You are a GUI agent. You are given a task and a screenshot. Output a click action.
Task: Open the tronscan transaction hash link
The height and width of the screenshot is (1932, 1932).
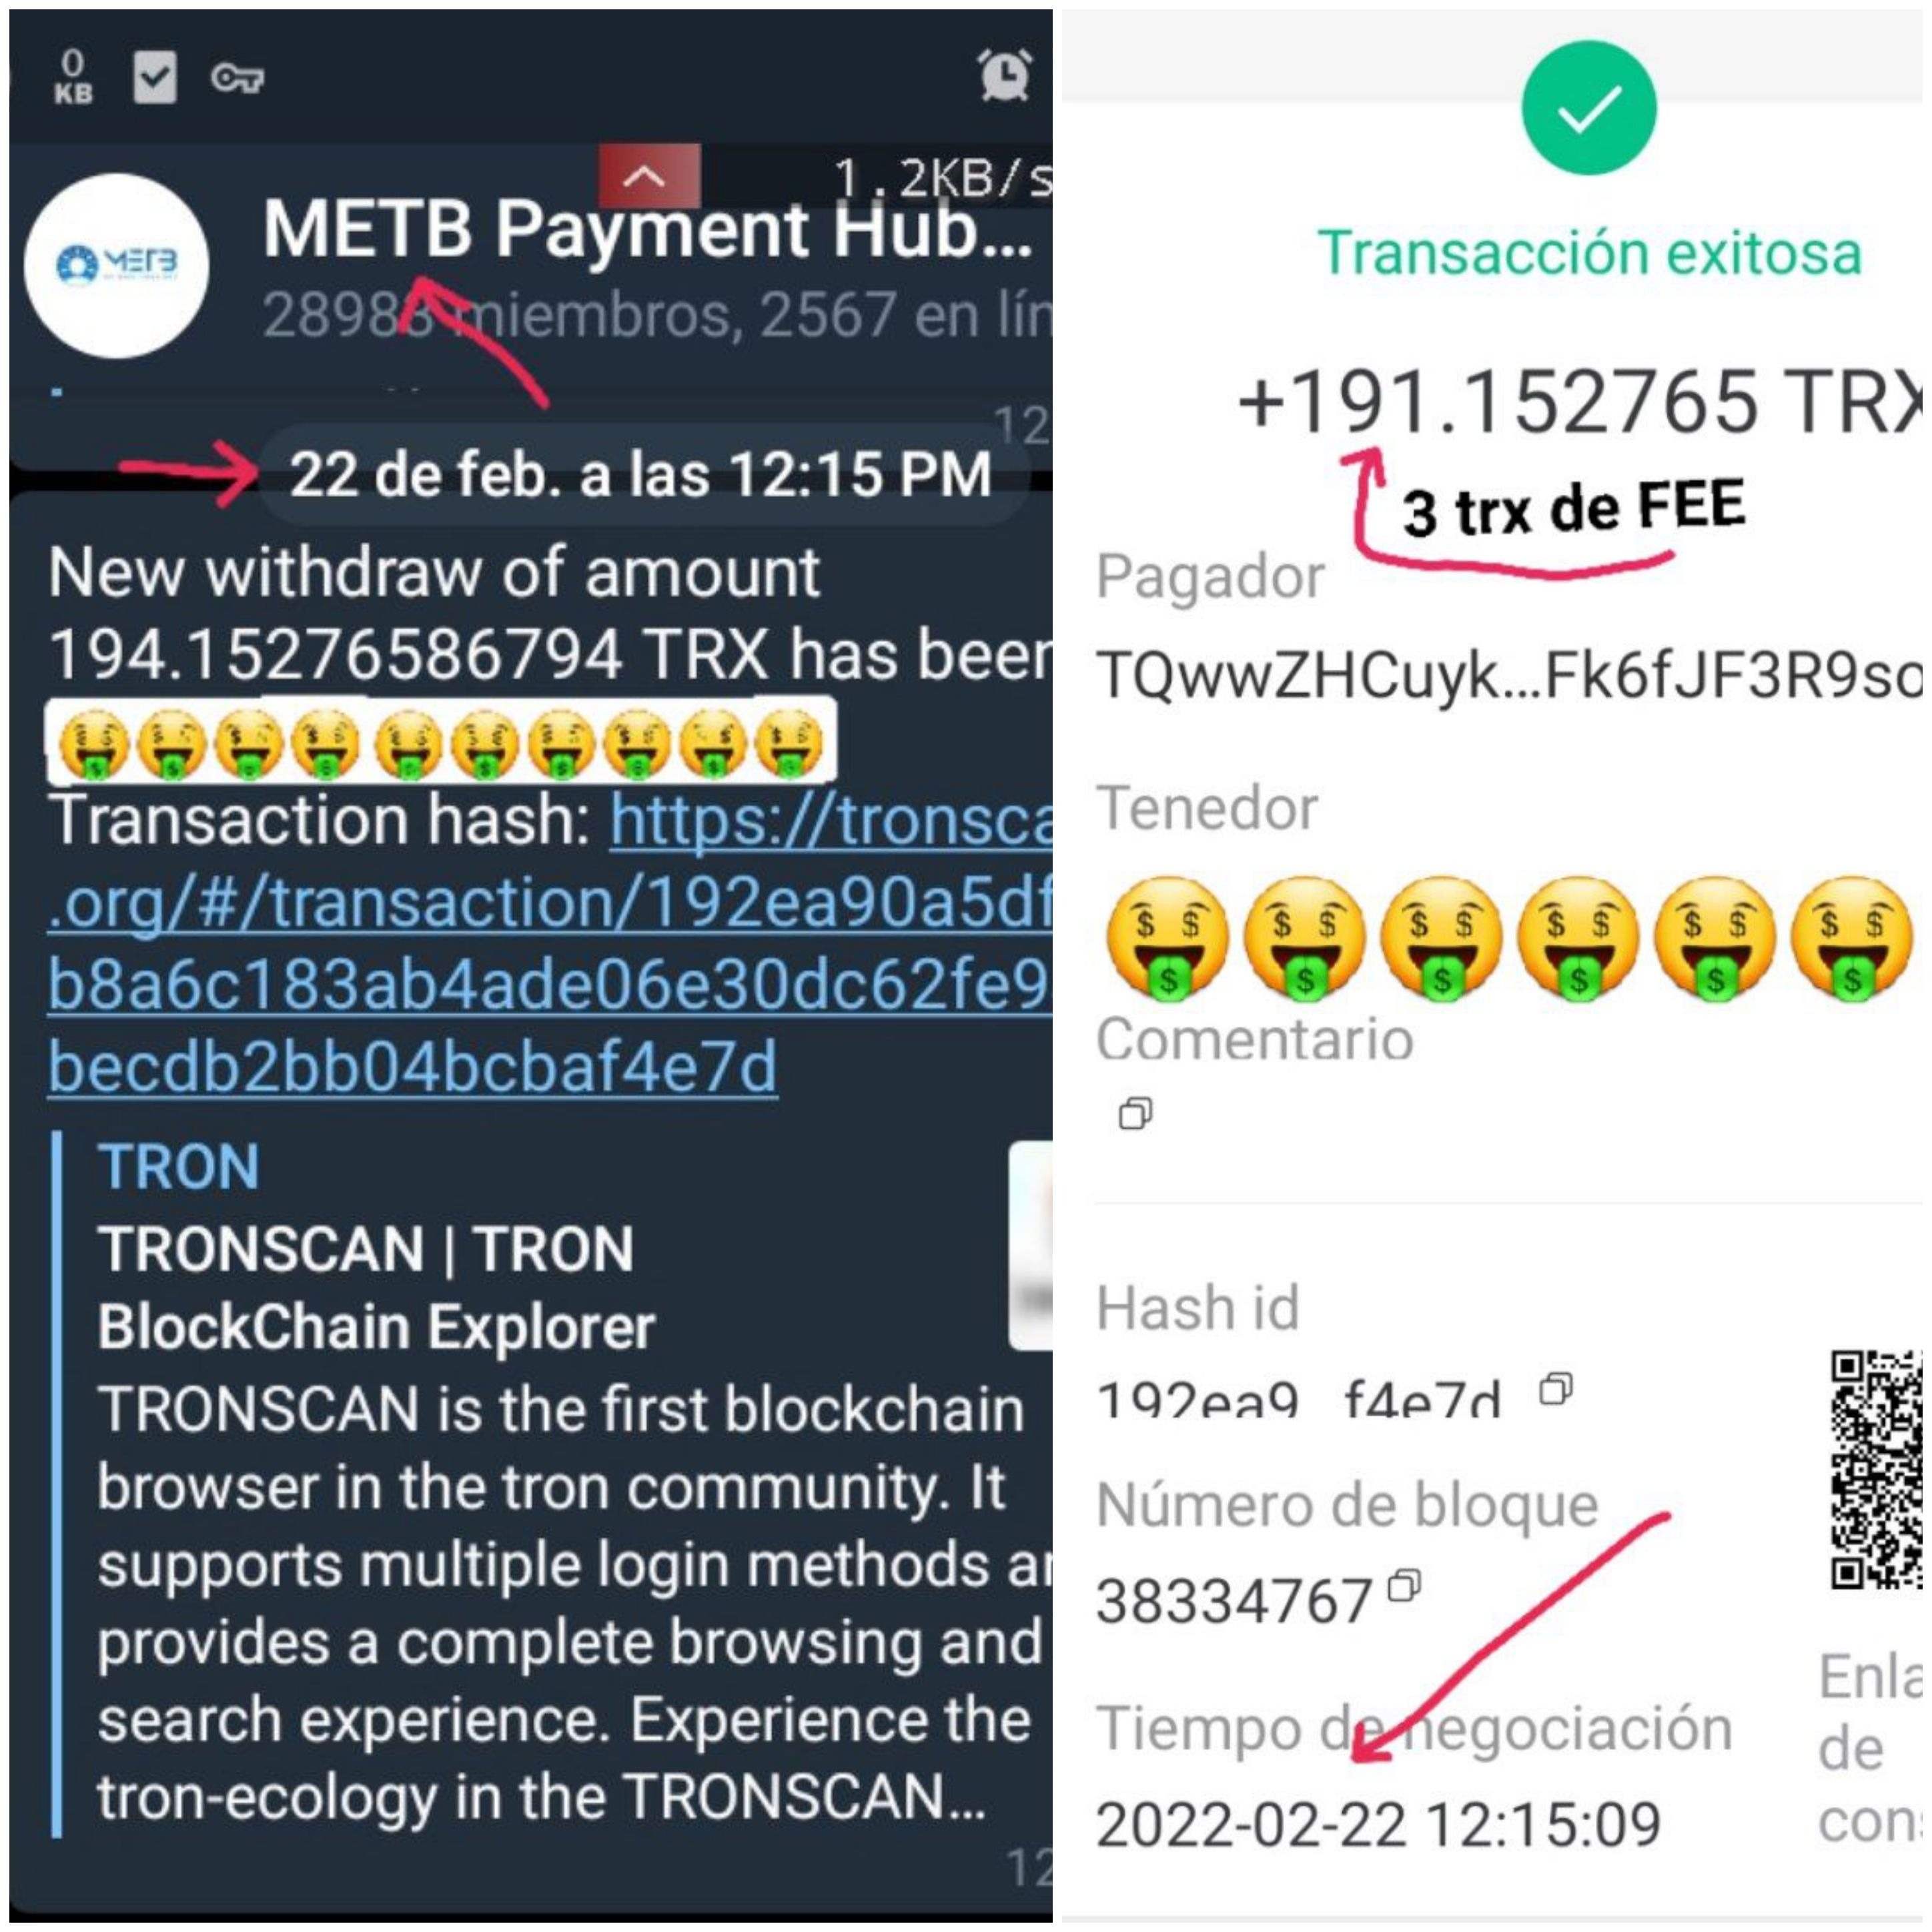[x=550, y=943]
